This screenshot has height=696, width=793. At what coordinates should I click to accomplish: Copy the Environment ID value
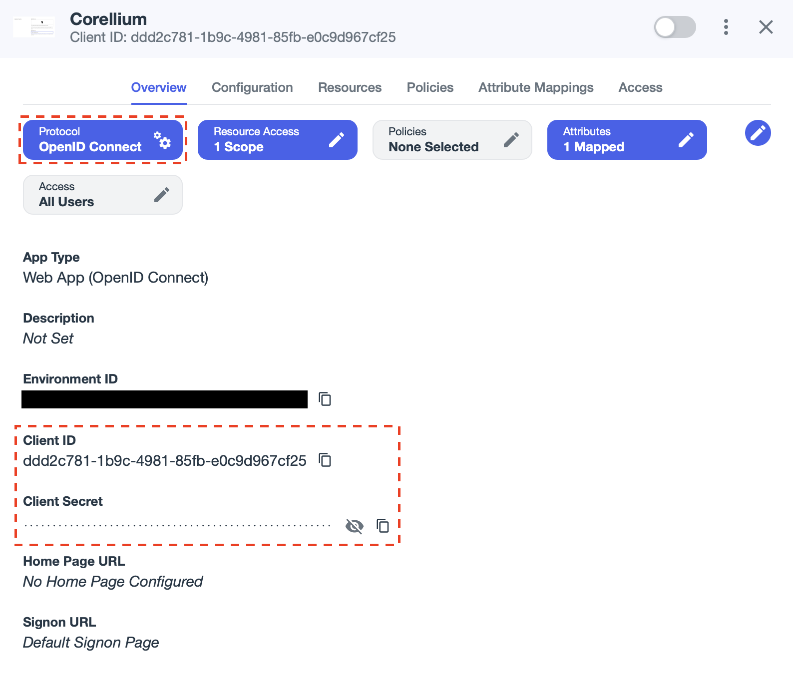tap(325, 399)
